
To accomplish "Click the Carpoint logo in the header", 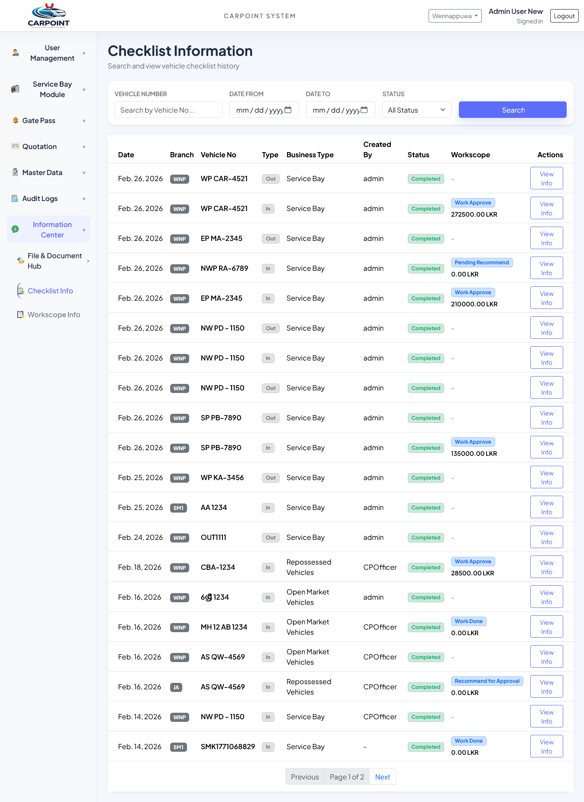I will pyautogui.click(x=48, y=16).
